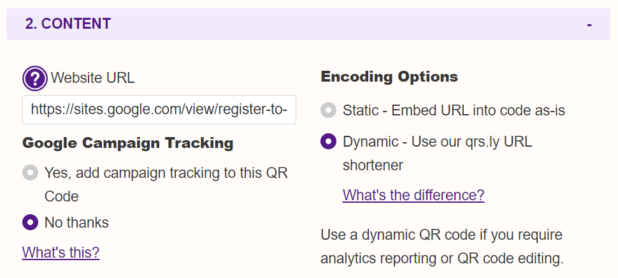Click the 'Use a dynamic QR code' description line
Screen dimensions: 618x278
tap(442, 235)
